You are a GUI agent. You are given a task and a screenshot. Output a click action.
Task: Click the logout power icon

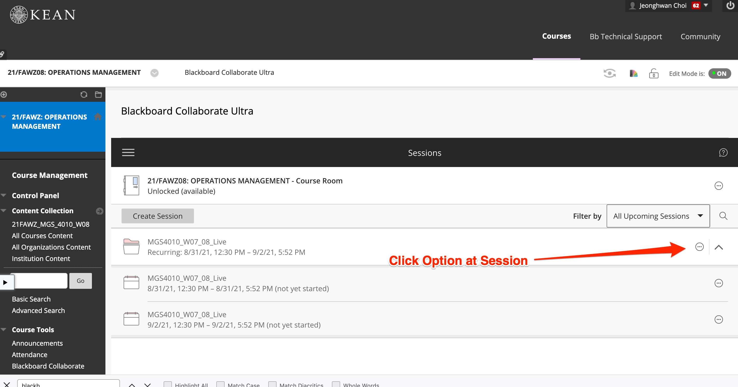click(x=730, y=5)
